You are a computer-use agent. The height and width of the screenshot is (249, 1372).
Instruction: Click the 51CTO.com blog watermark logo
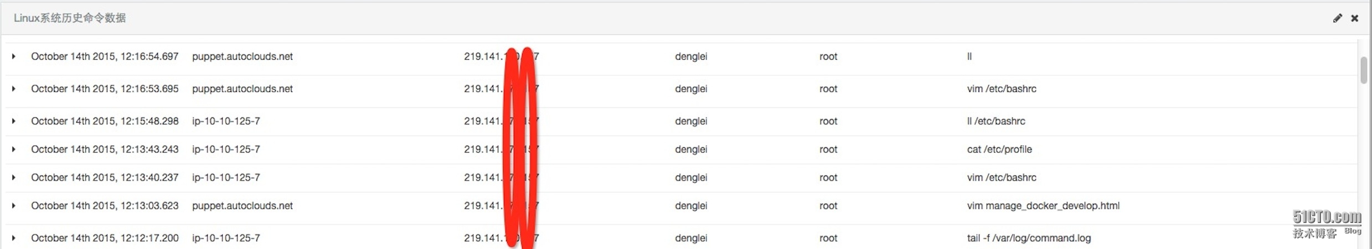1327,224
